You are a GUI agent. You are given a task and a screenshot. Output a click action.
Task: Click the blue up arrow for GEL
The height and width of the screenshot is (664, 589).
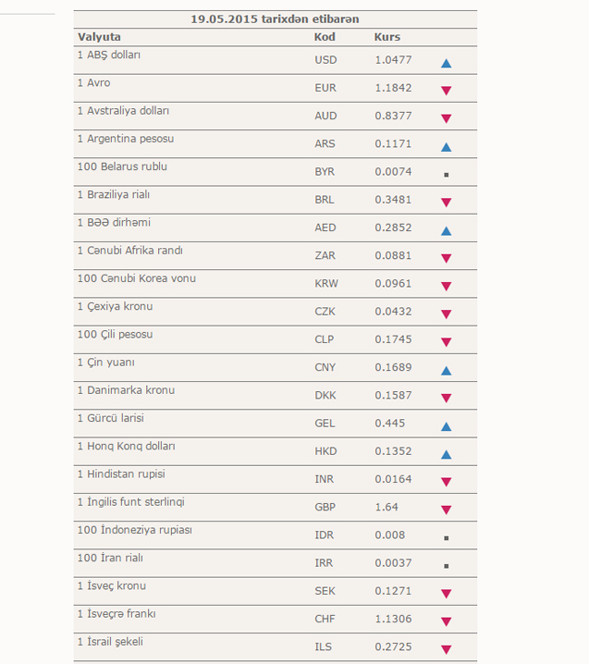(x=446, y=426)
